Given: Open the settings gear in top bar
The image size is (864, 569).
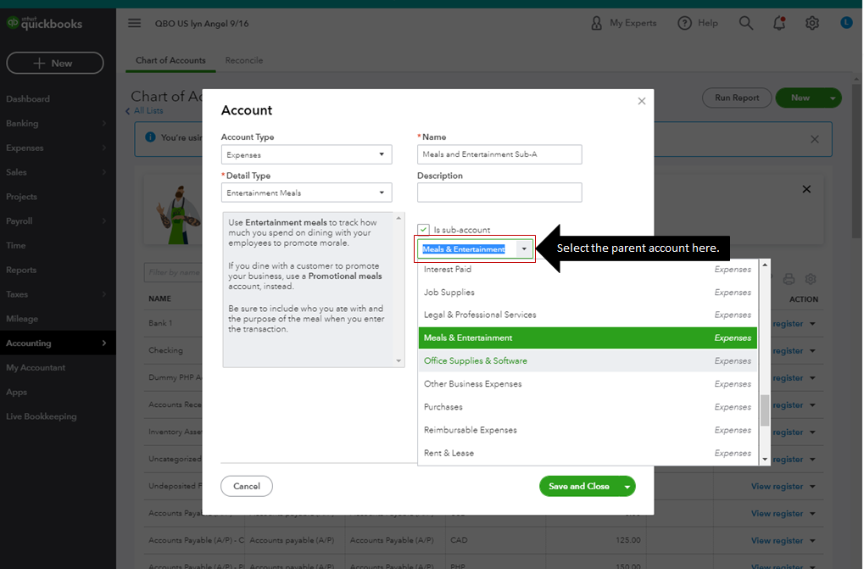Looking at the screenshot, I should pos(811,23).
